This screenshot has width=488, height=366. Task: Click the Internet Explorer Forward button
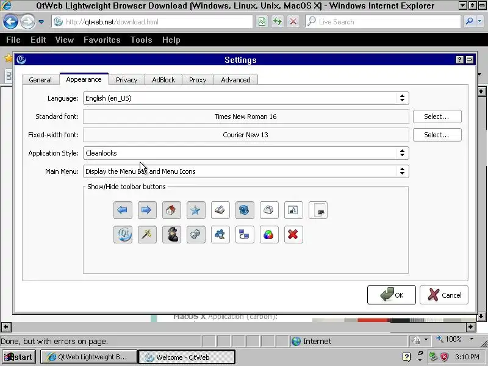point(27,22)
